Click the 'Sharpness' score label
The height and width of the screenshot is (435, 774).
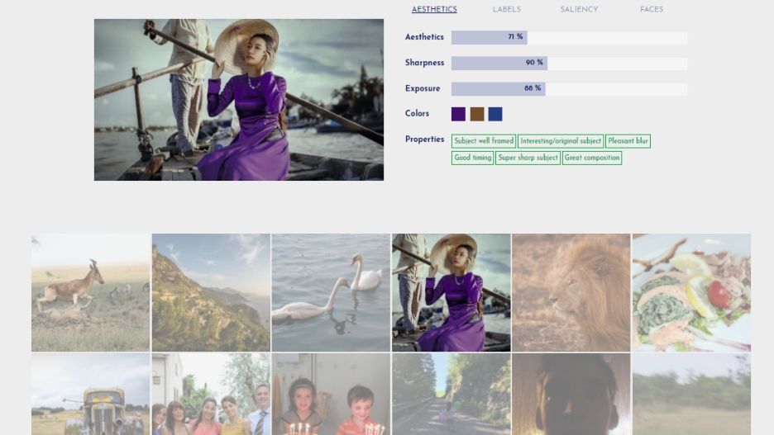coord(424,63)
